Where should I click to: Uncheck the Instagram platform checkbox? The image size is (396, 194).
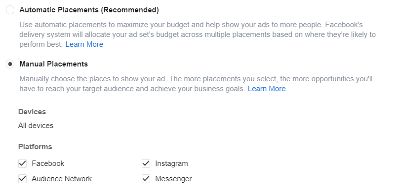pos(146,163)
